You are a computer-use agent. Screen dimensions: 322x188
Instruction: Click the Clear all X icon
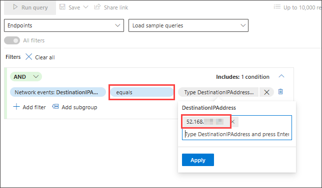(29, 57)
